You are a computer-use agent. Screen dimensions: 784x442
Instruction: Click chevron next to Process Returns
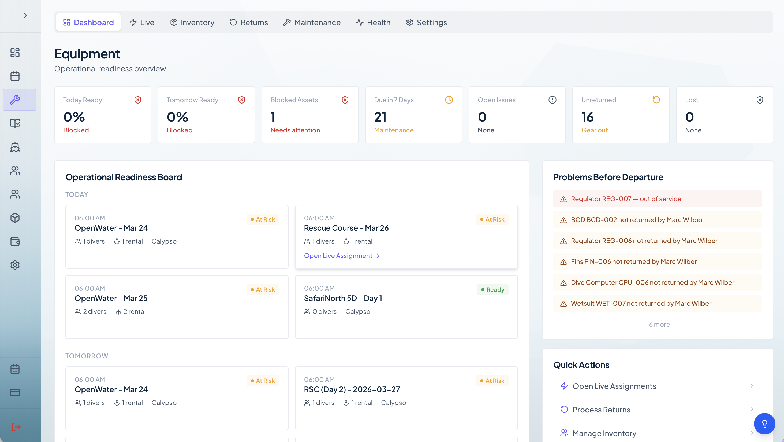tap(752, 409)
